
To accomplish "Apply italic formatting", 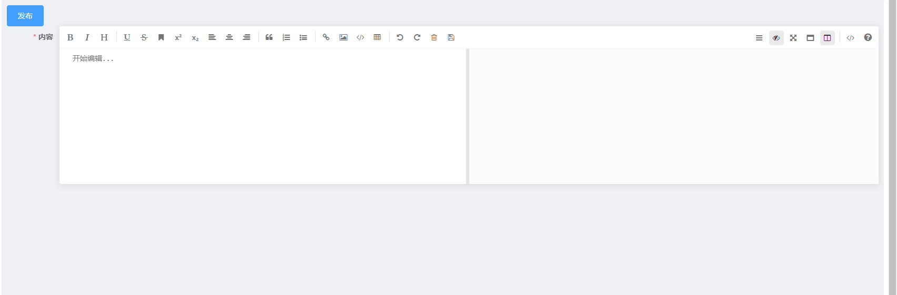I will 87,37.
